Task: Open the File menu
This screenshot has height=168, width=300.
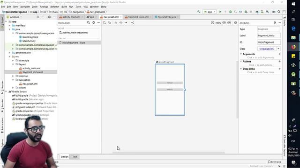Action: click(x=3, y=7)
